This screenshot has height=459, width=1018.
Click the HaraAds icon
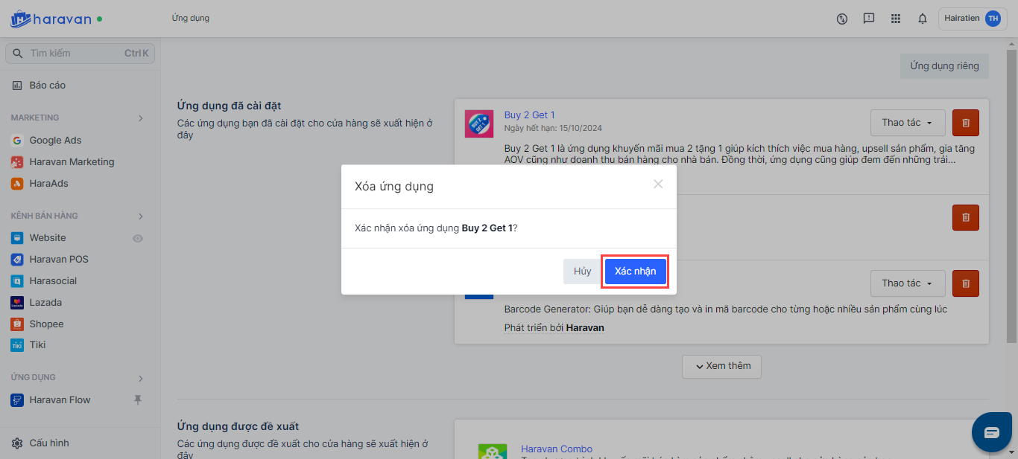click(x=16, y=184)
